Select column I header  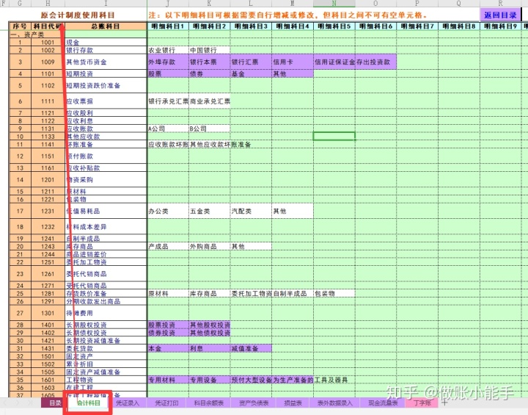tap(106, 4)
